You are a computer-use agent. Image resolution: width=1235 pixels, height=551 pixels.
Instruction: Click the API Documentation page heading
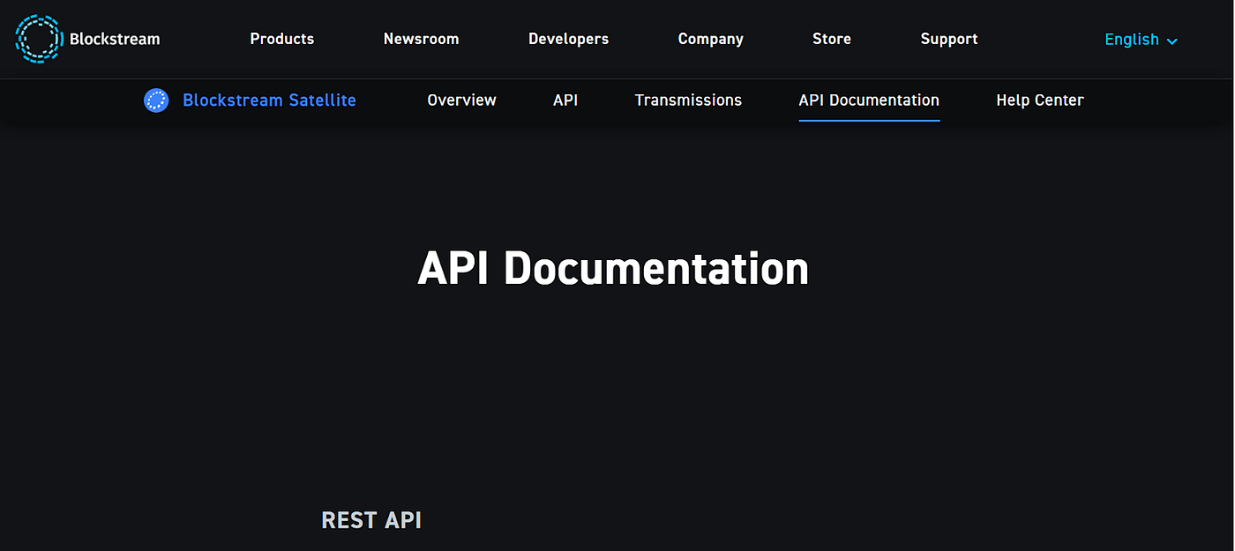[613, 268]
